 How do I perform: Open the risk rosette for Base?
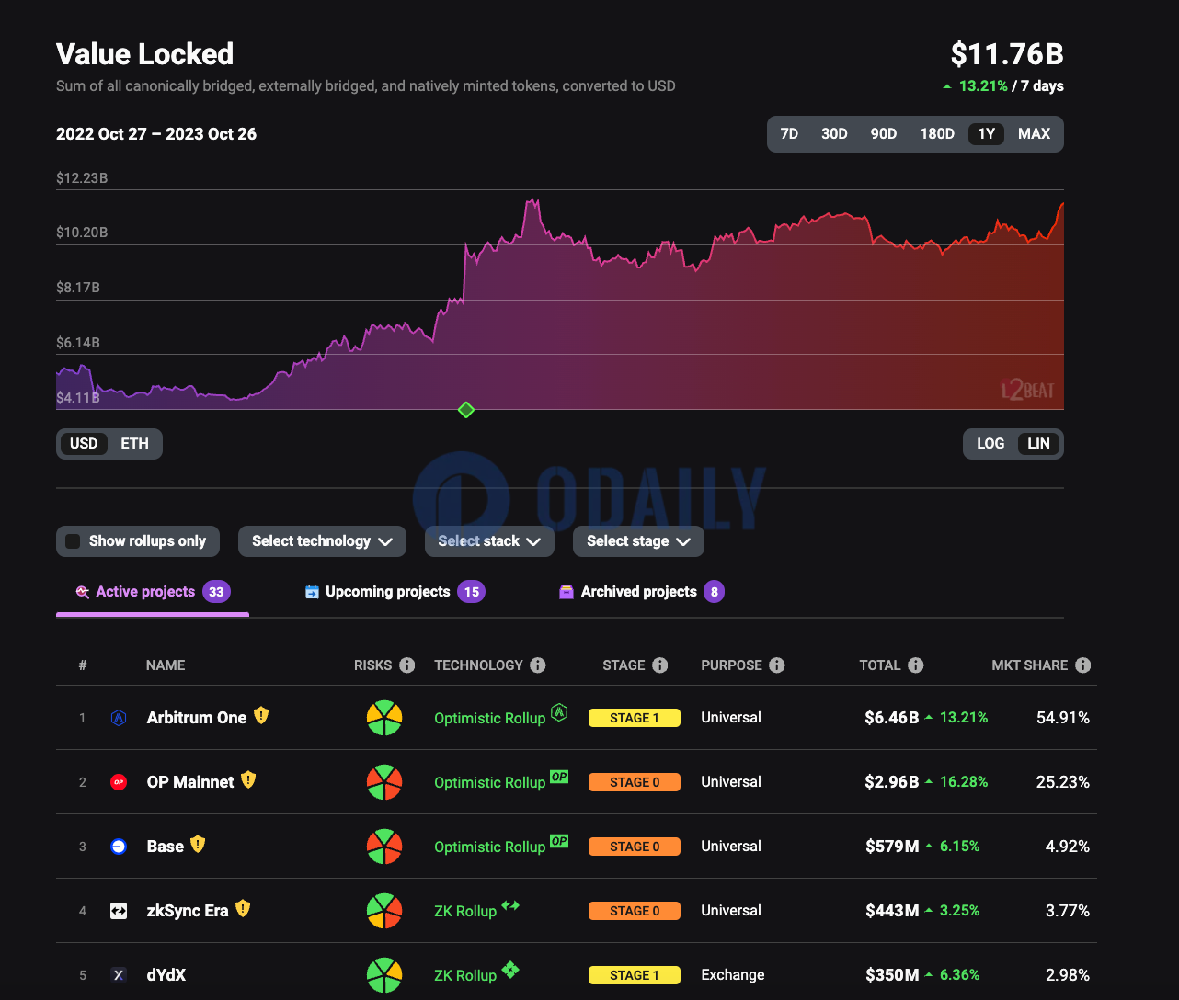(x=384, y=847)
